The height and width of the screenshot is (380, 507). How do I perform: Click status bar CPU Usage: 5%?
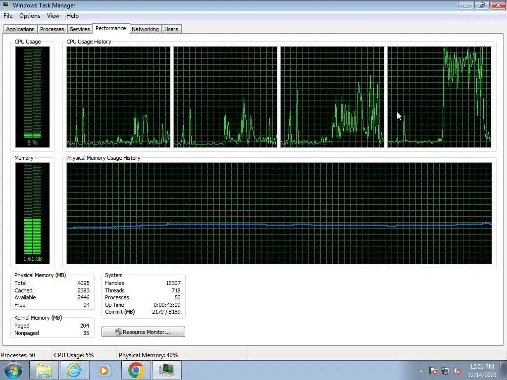[74, 355]
